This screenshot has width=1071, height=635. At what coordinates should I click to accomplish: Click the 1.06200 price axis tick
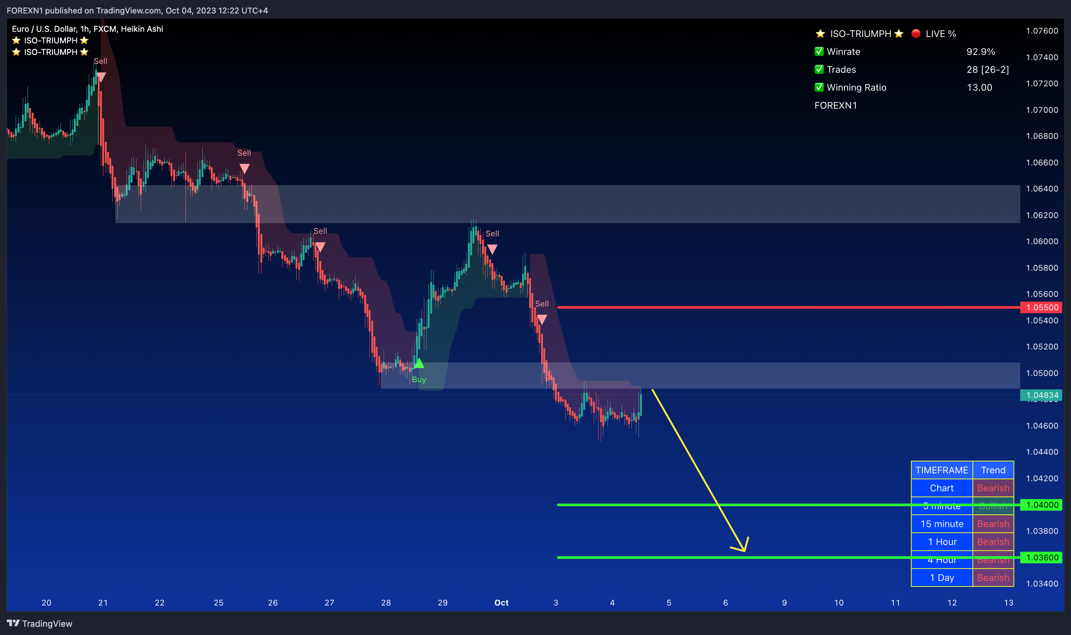[1042, 215]
